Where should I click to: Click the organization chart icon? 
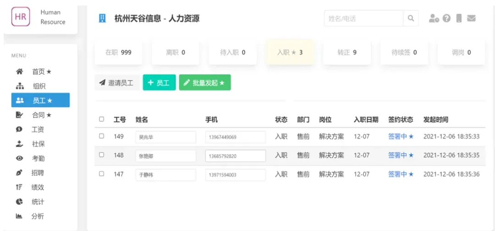[20, 86]
